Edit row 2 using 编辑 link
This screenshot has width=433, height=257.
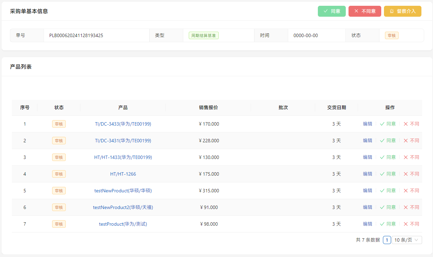pos(368,141)
